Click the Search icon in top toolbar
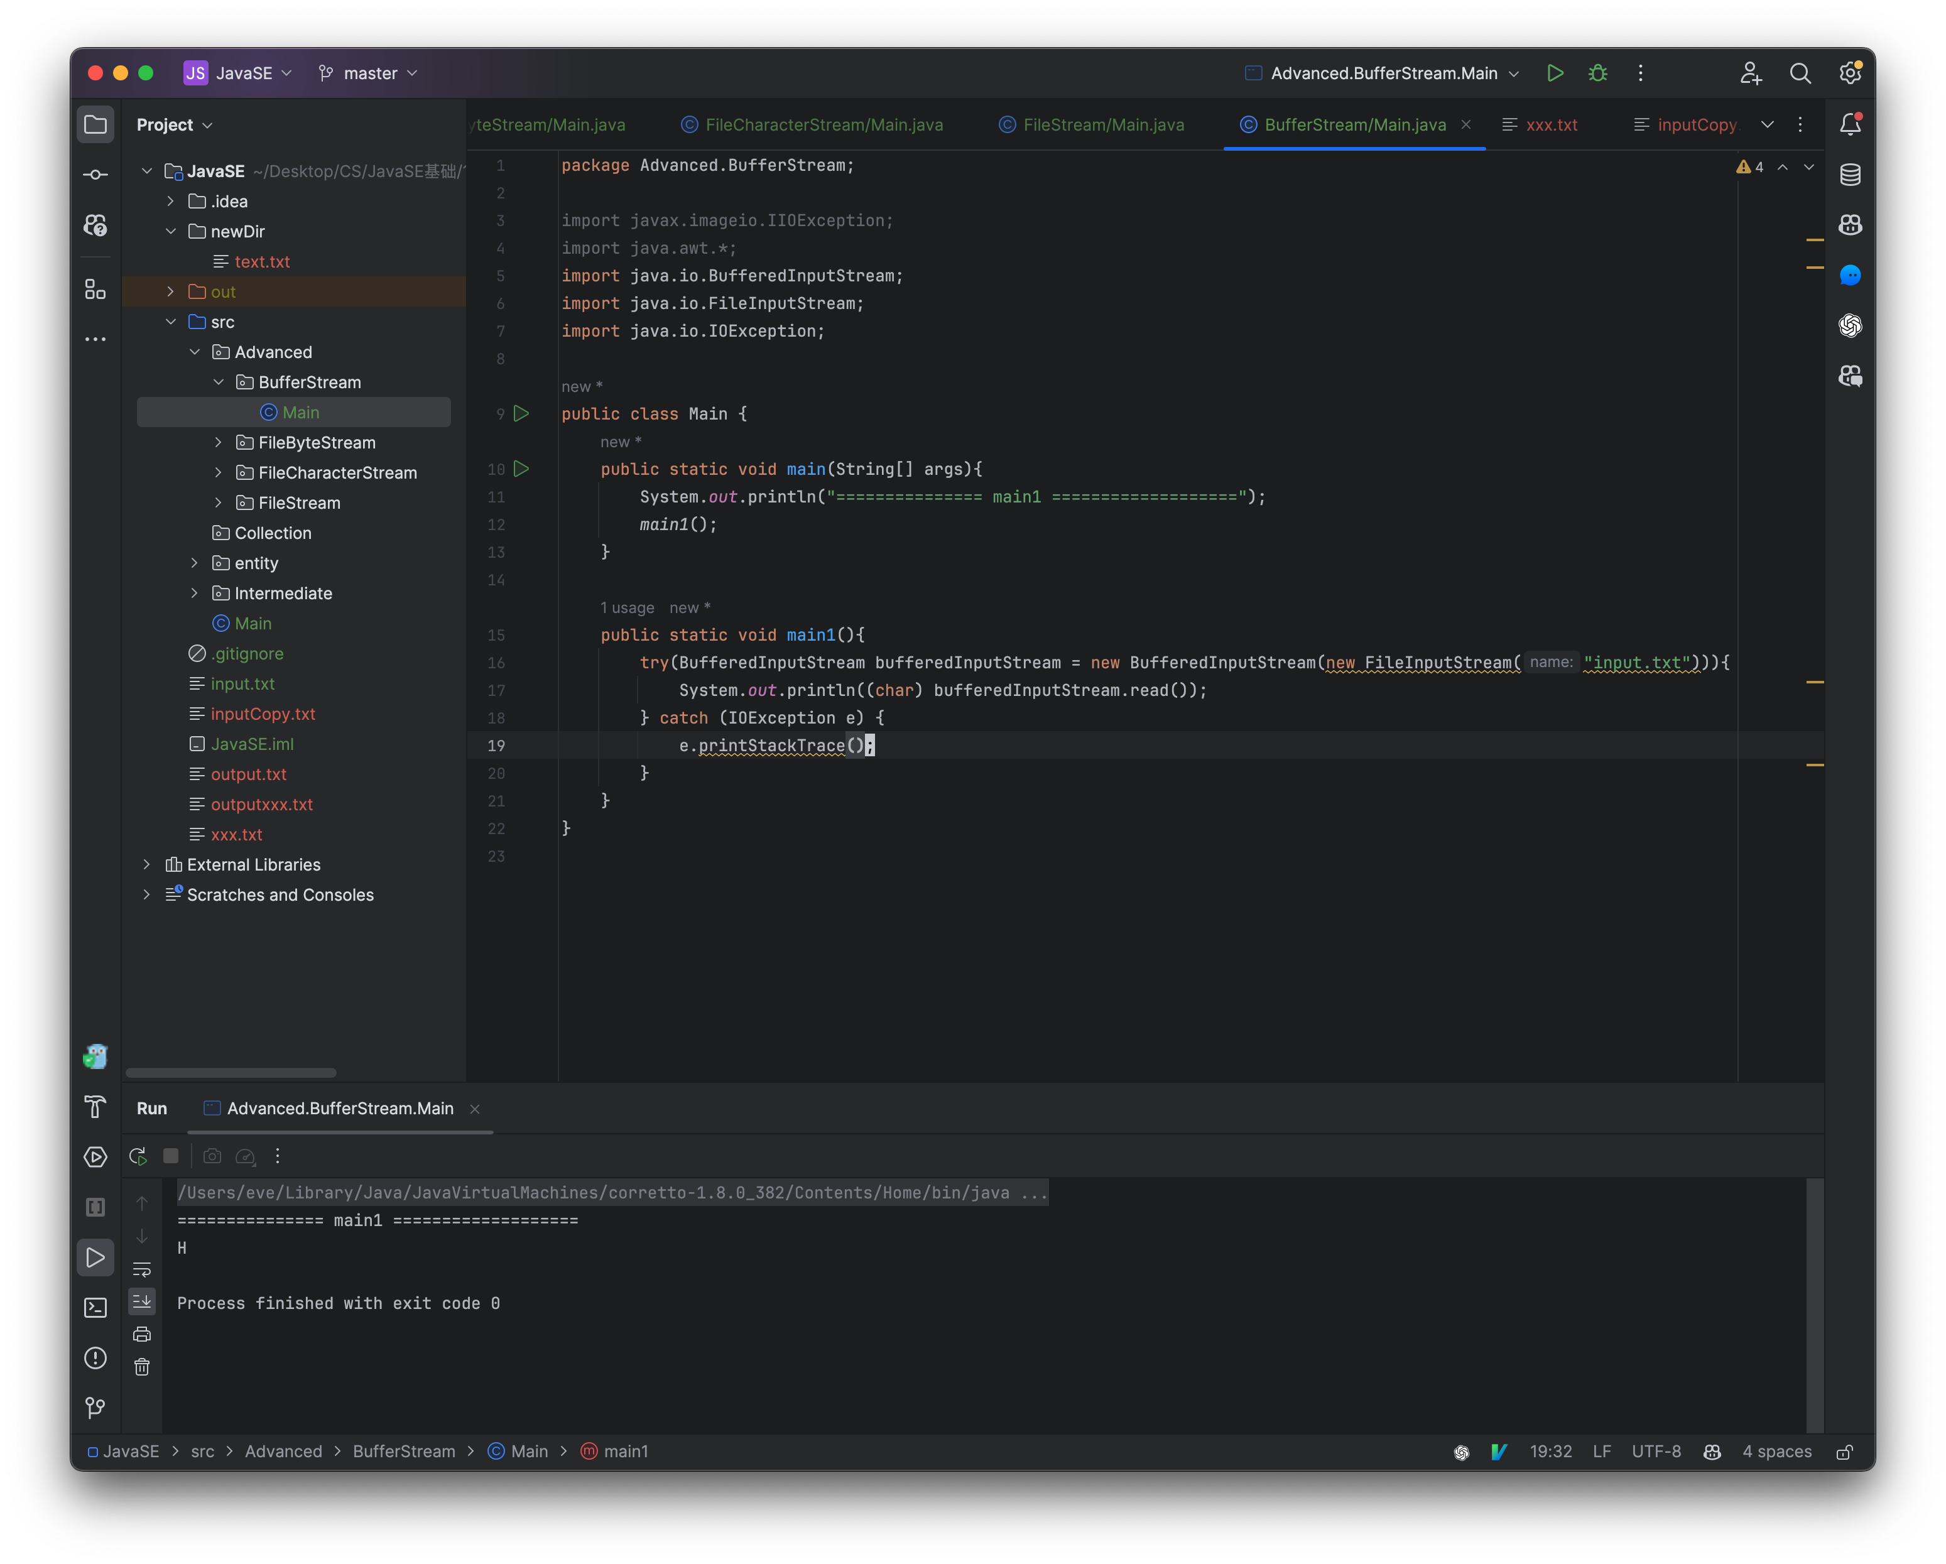This screenshot has height=1564, width=1946. (1801, 72)
